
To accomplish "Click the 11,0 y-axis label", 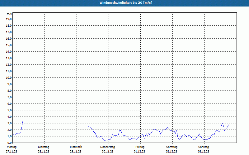I will coord(9,71).
